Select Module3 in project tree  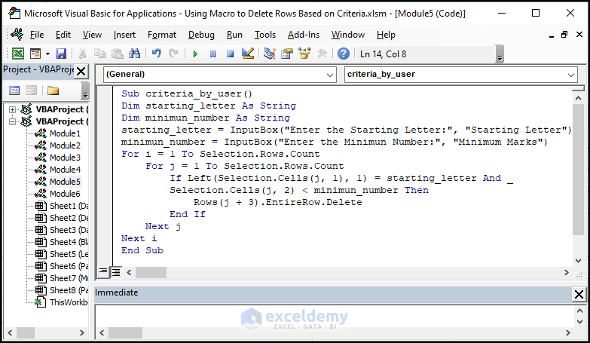click(65, 158)
